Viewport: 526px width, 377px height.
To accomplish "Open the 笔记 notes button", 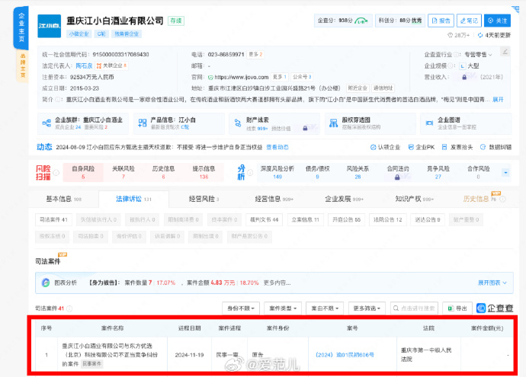I will click(468, 21).
